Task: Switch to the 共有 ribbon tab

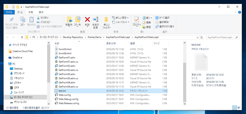Action: click(x=31, y=12)
